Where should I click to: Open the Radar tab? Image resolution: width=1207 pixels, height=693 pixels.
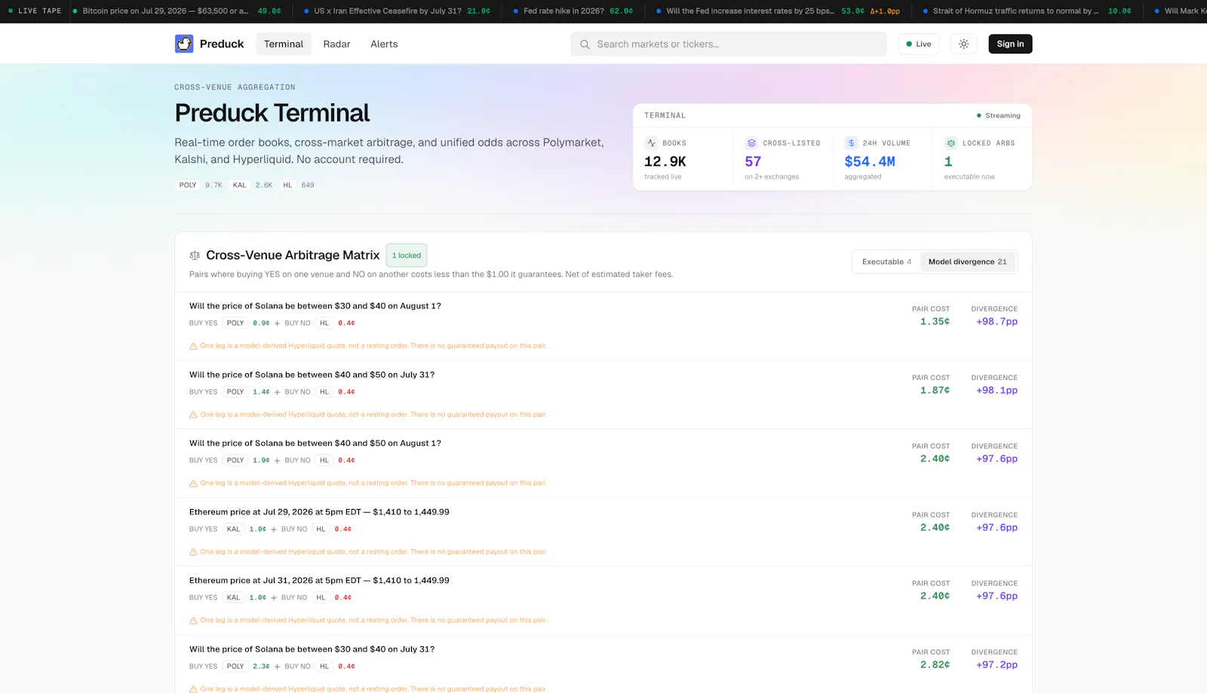(336, 44)
